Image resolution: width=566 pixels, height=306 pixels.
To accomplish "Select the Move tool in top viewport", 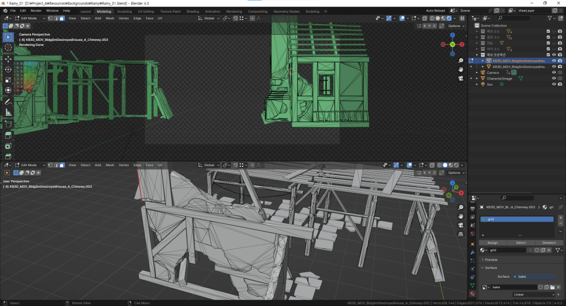I will coord(8,59).
